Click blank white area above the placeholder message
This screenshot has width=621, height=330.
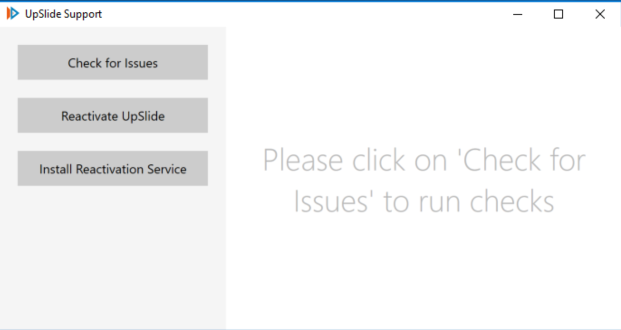tap(424, 81)
